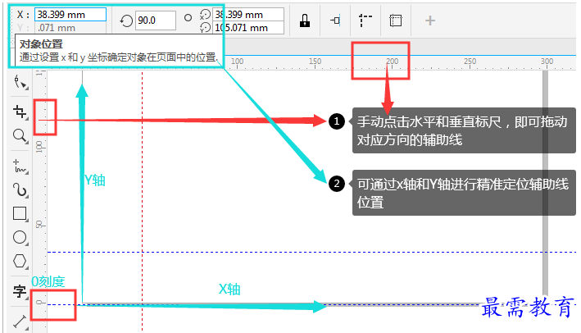Edit the X position field
The image size is (581, 333).
tap(70, 15)
